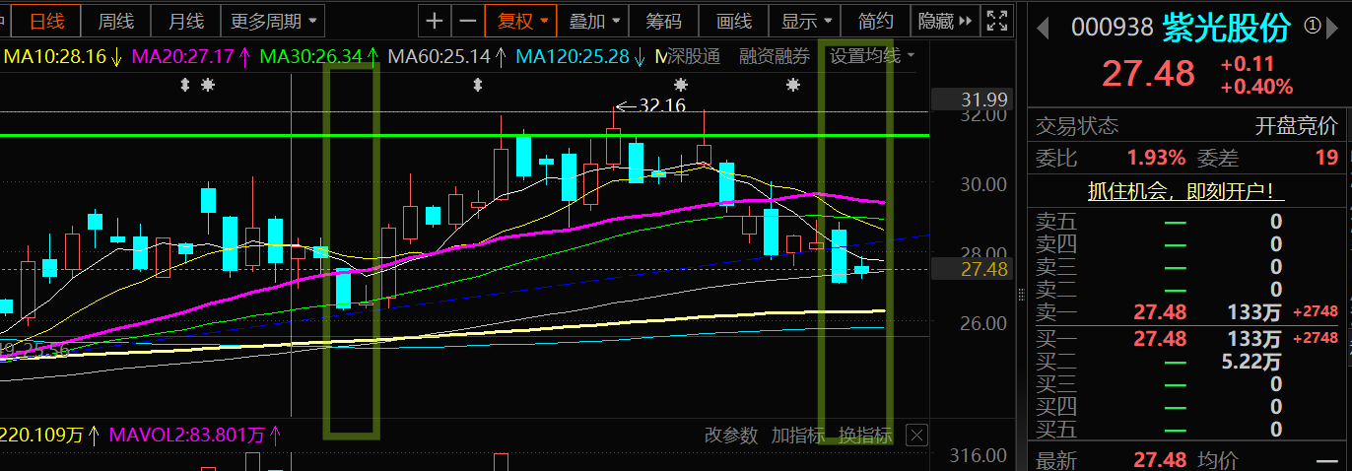1352x471 pixels.
Task: Switch to 周线 weekly period tab
Action: [x=116, y=21]
